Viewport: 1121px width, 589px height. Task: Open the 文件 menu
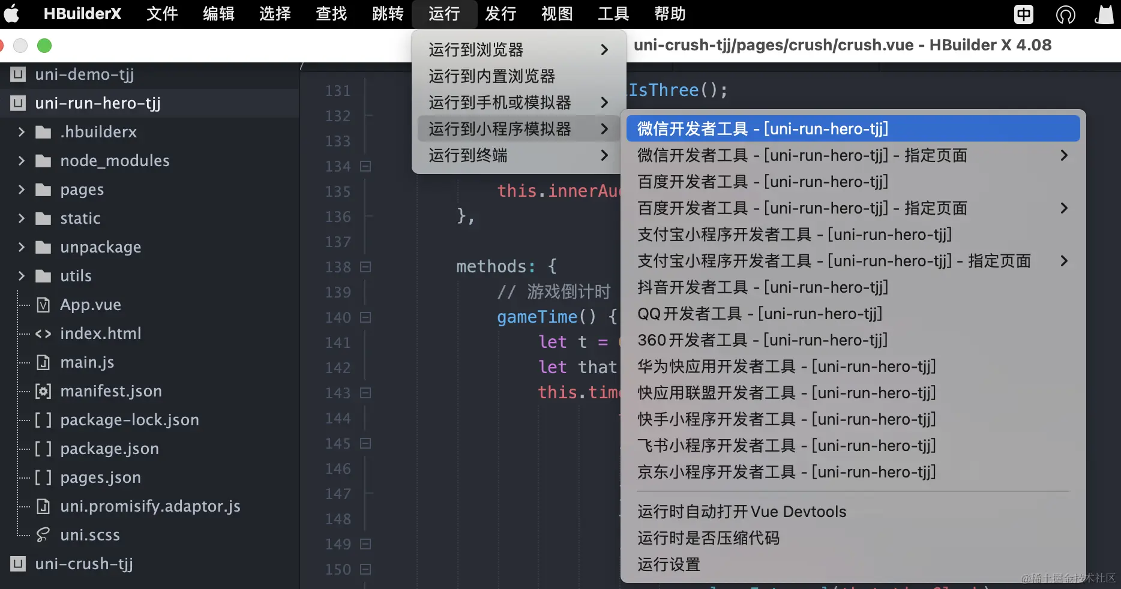[162, 14]
